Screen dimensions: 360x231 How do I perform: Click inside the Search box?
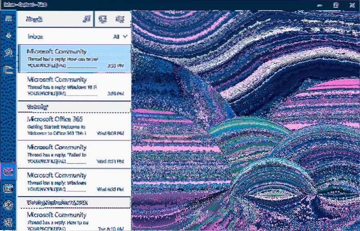click(56, 19)
